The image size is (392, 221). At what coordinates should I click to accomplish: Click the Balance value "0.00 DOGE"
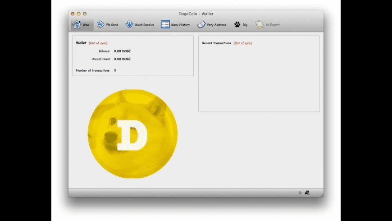pos(122,51)
